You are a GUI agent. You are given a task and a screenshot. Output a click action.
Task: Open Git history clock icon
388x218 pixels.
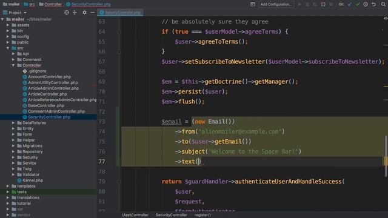coord(366,4)
